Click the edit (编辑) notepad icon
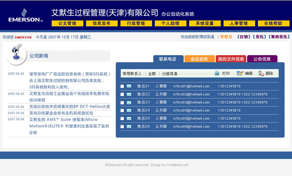The width and height of the screenshot is (292, 176). pyautogui.click(x=240, y=73)
